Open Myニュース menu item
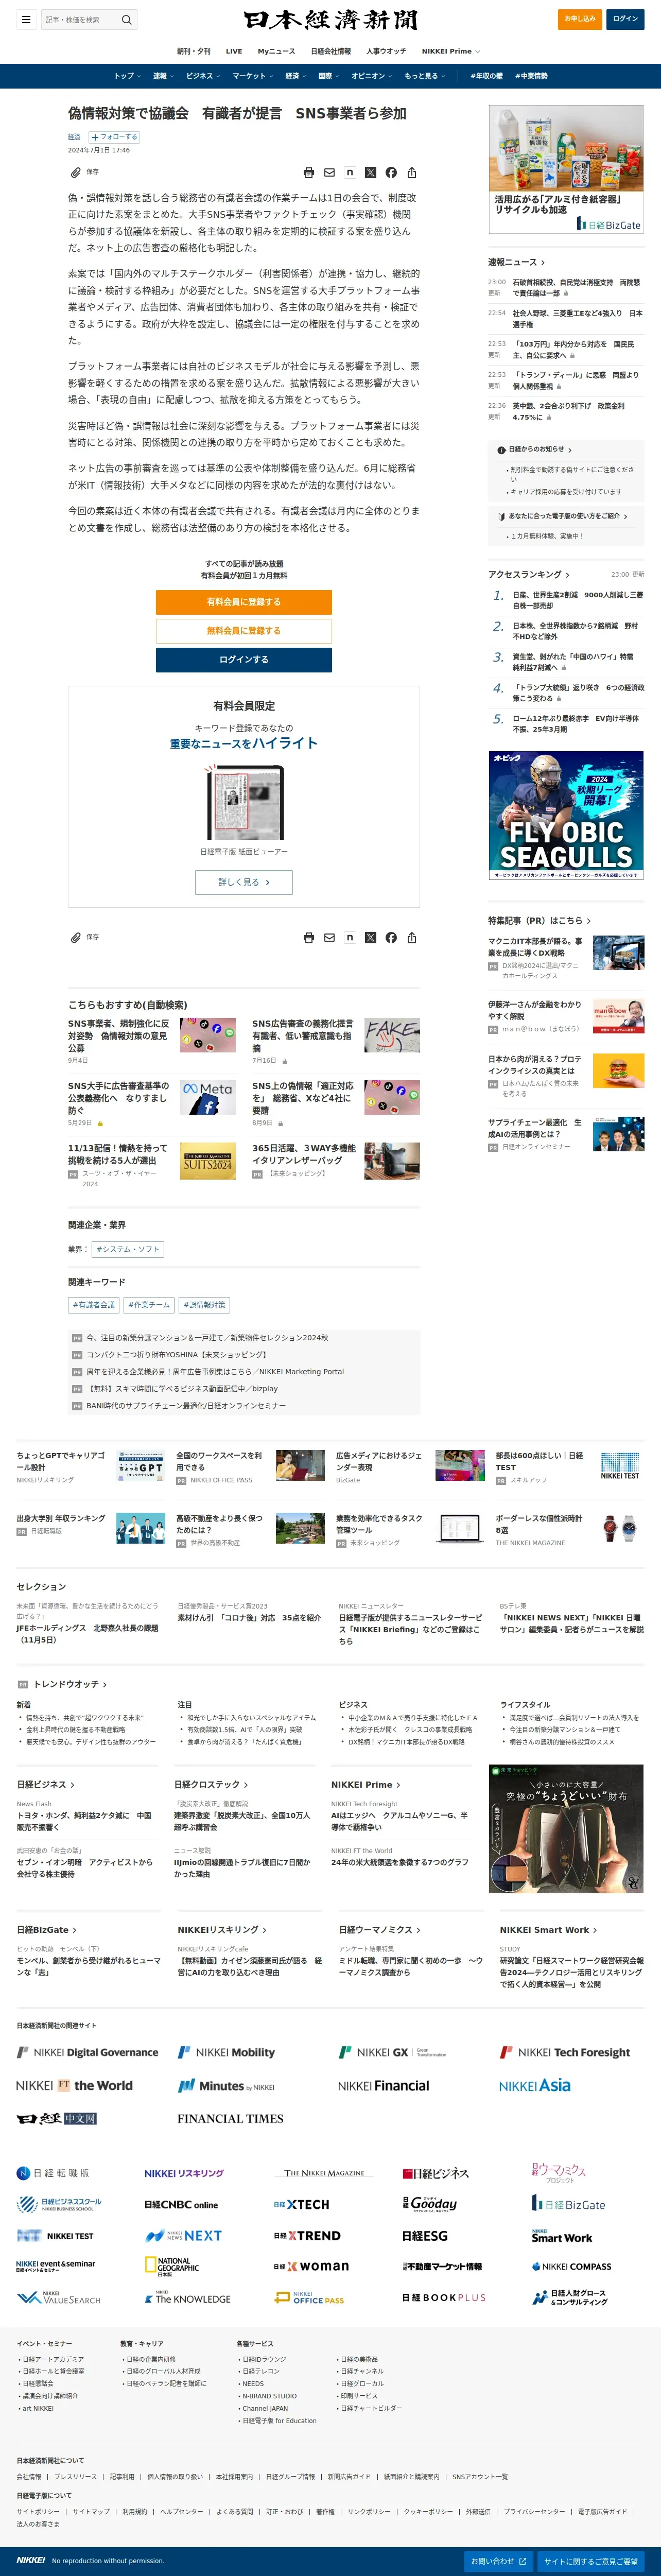The height and width of the screenshot is (2576, 661). click(276, 51)
